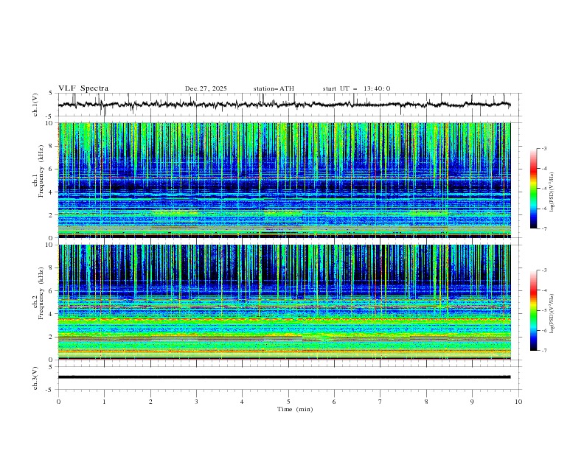Click the ch.1 voltage waveform trace

tap(284, 105)
